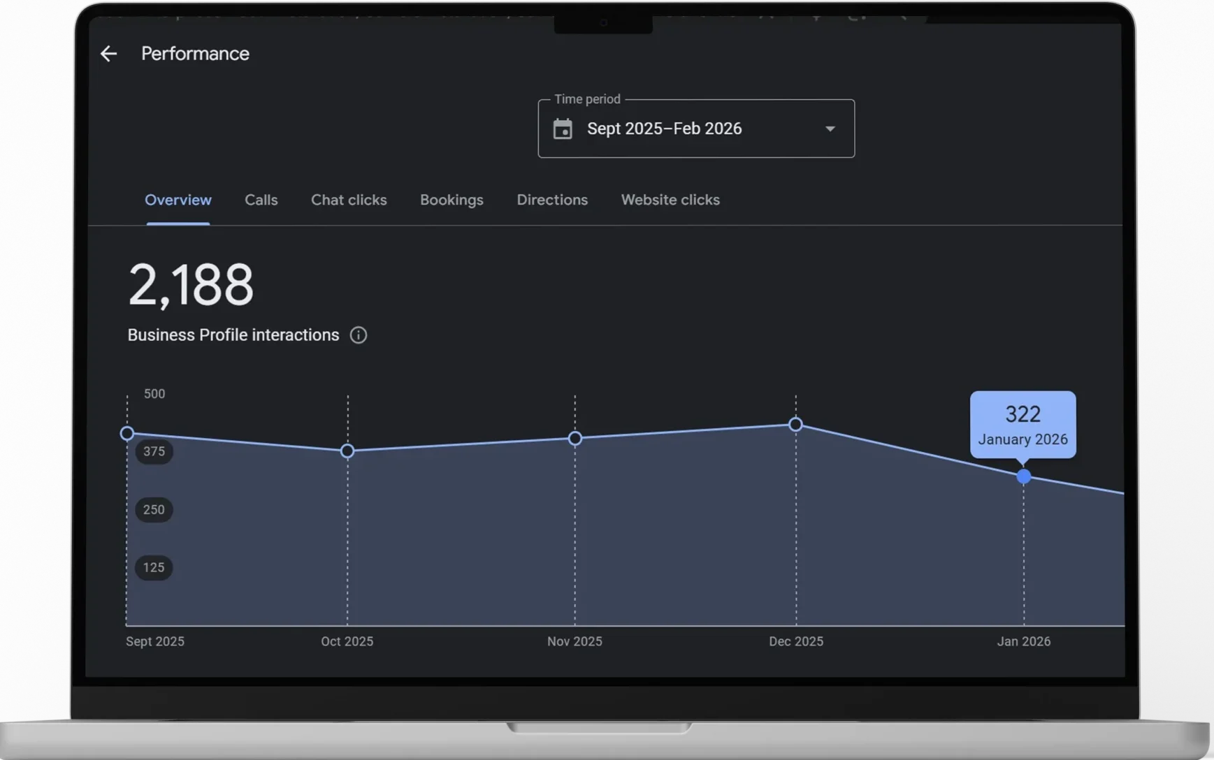Open the Website clicks tab
Image resolution: width=1214 pixels, height=760 pixels.
(x=670, y=200)
